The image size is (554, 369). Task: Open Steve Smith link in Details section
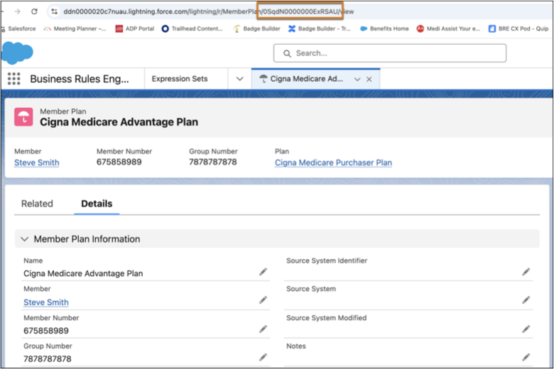click(x=46, y=302)
